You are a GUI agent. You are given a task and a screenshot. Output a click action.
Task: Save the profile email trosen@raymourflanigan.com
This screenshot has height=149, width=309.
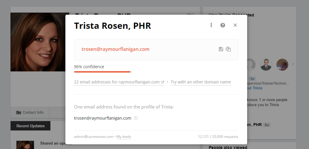click(136, 118)
